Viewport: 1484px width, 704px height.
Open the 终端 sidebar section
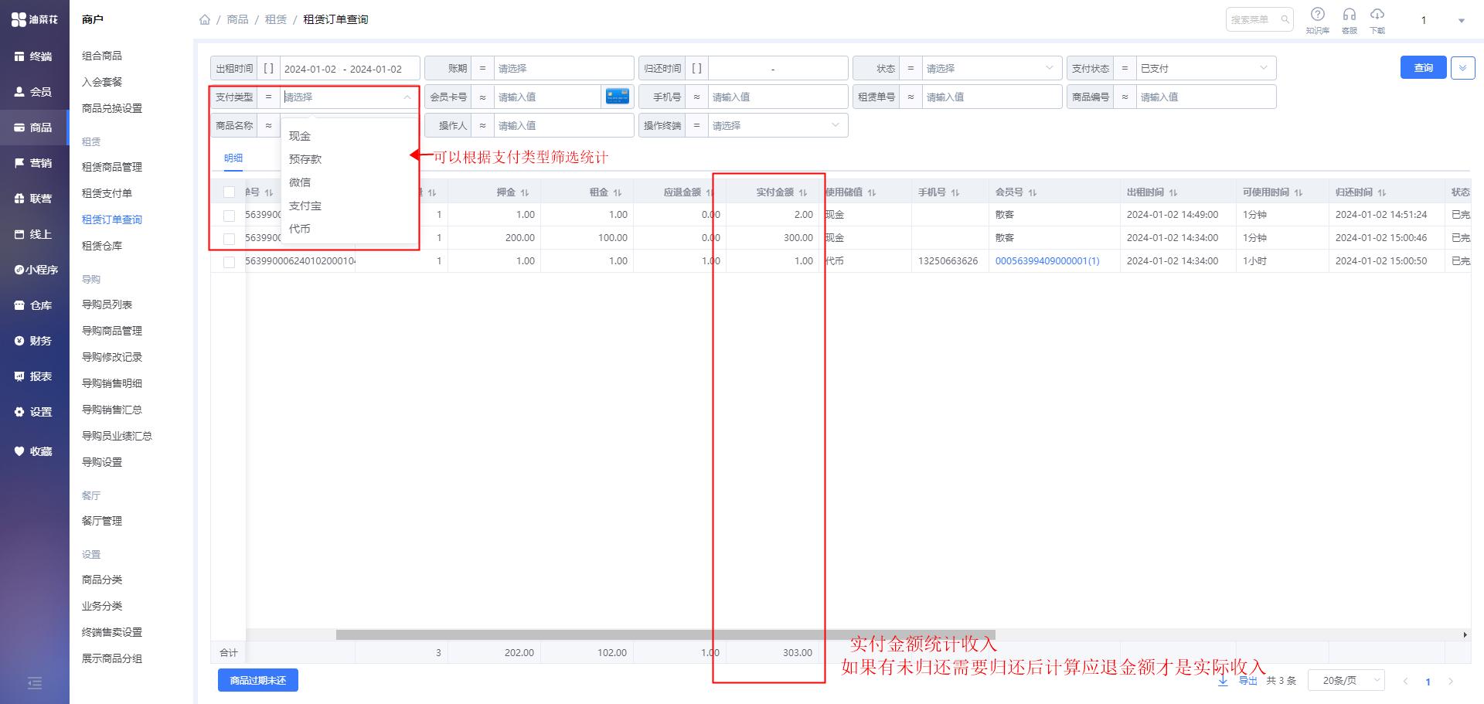(x=34, y=56)
